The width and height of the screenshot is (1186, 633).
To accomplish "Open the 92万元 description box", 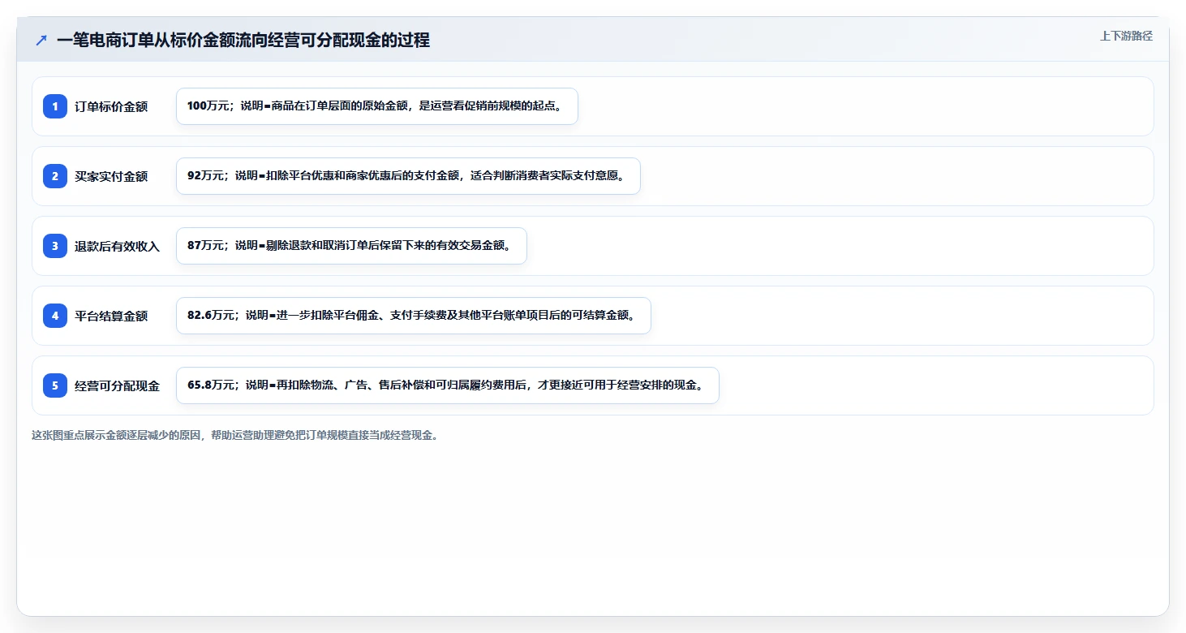I will tap(408, 176).
